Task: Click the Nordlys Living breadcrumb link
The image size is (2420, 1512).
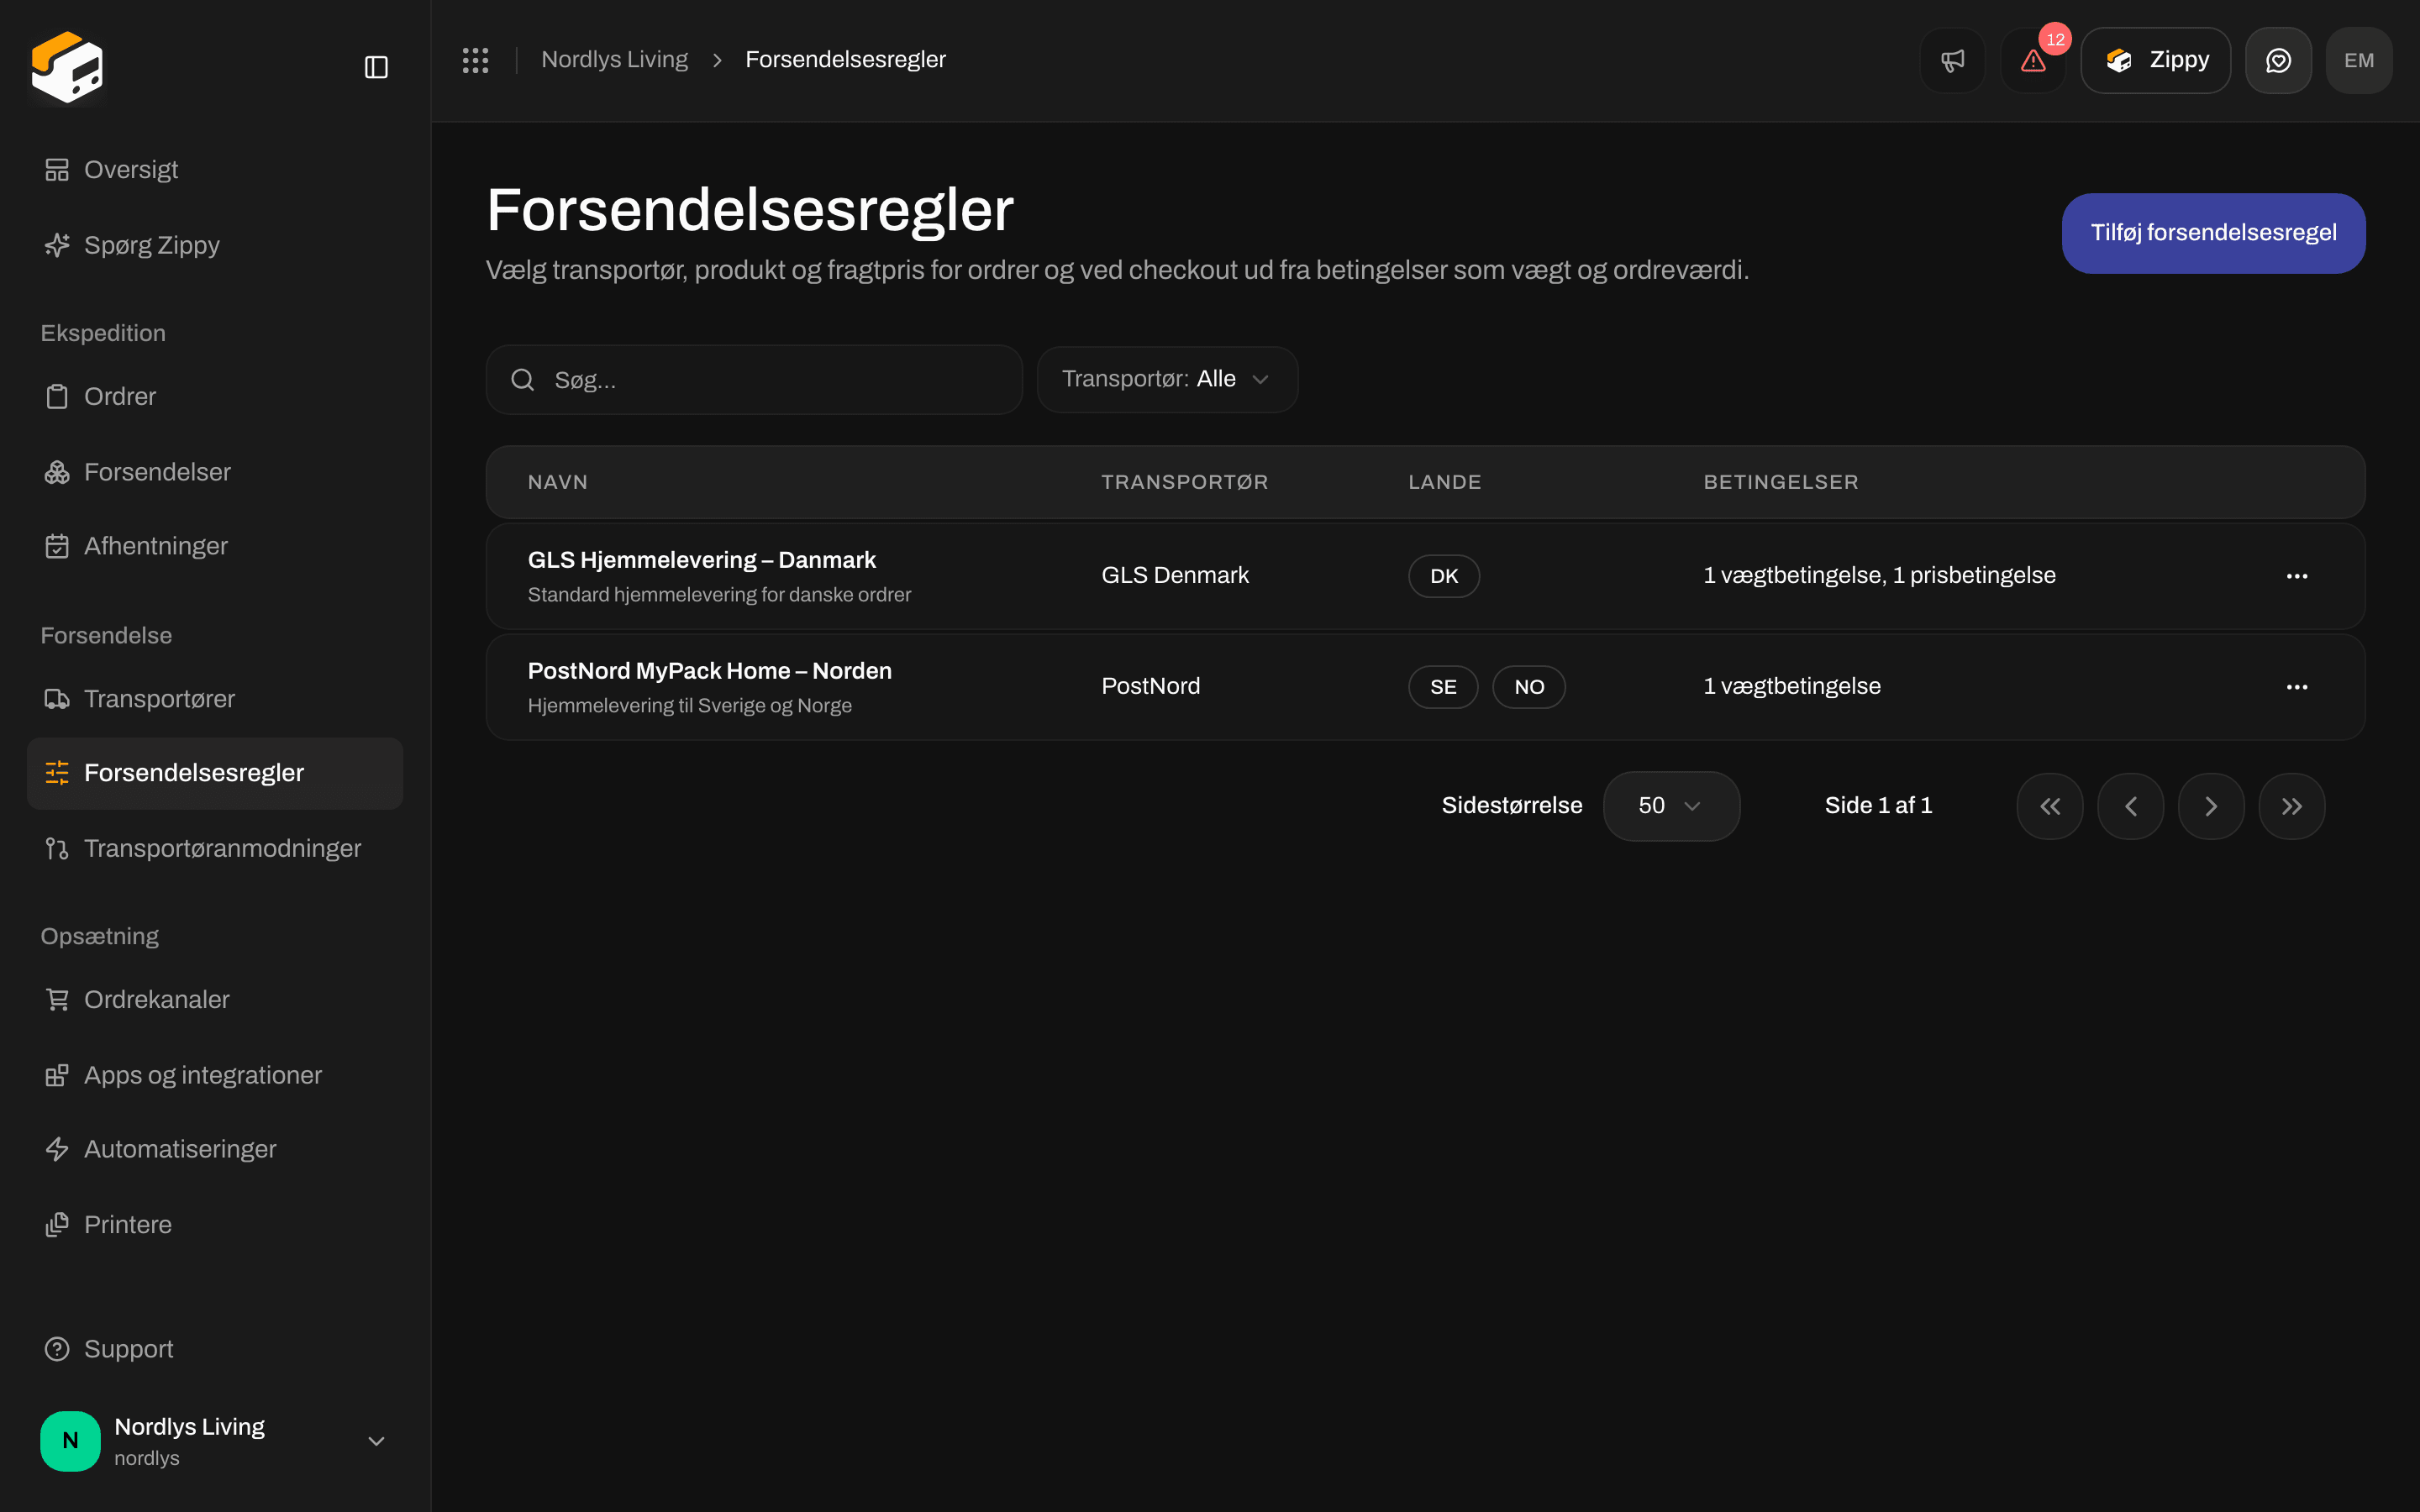Action: 614,60
